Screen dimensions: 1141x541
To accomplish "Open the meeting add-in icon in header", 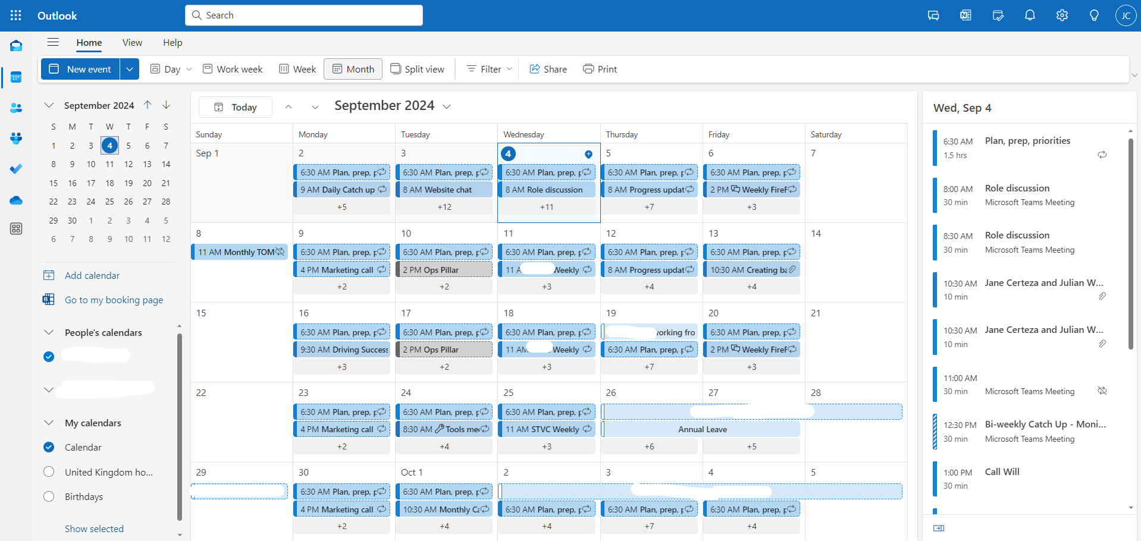I will [966, 15].
